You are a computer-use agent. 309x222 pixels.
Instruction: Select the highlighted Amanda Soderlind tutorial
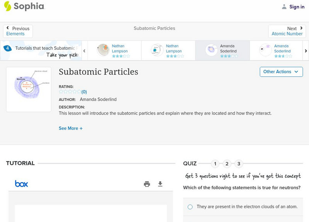(x=222, y=51)
